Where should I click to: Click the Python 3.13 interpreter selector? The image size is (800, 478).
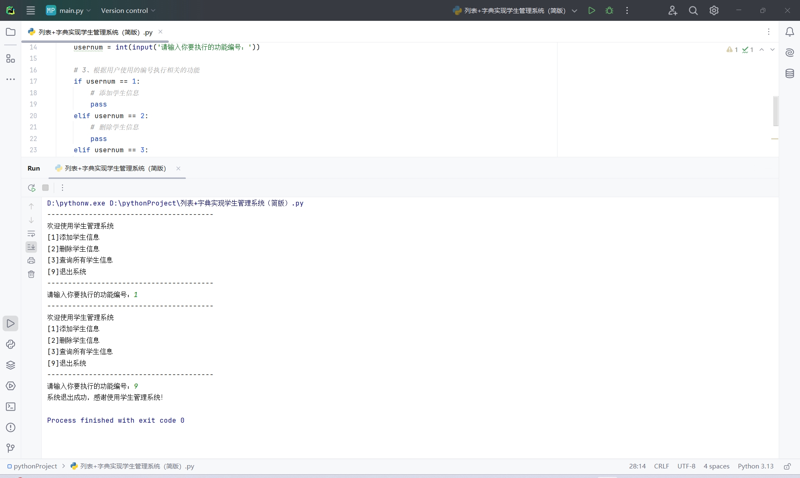(x=755, y=466)
